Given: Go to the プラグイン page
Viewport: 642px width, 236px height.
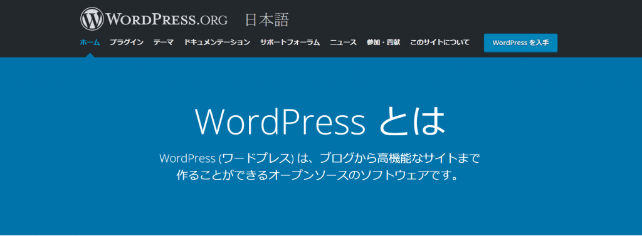Looking at the screenshot, I should 127,42.
